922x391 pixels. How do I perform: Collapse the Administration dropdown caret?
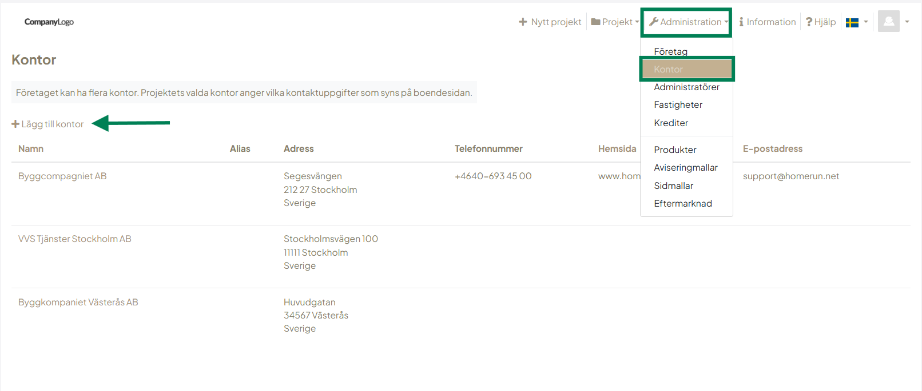[x=726, y=22]
